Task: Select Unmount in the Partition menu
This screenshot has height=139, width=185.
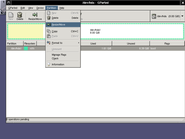Action: [x=63, y=49]
